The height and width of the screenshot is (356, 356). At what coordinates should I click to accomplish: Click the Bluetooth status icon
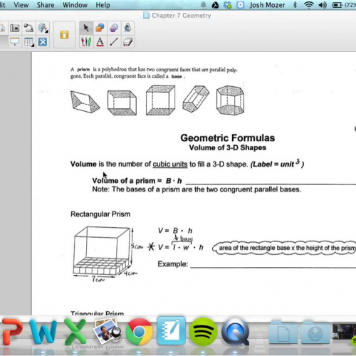(x=295, y=5)
